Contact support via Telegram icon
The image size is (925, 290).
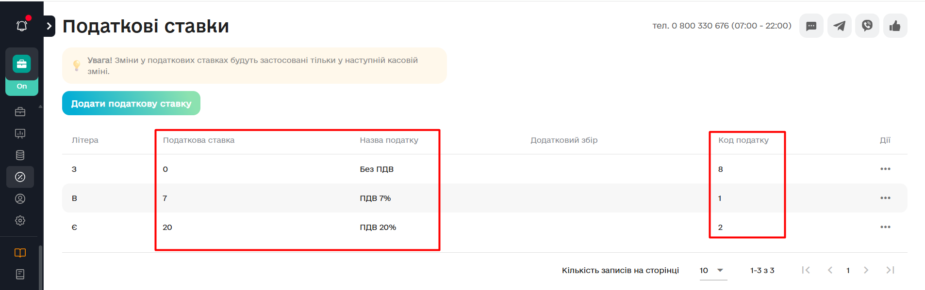coord(839,26)
